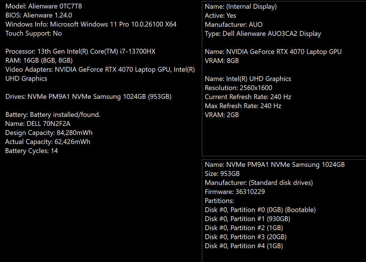The width and height of the screenshot is (366, 262).
Task: Click the BIOS Alienware 1.24.0 text
Action: [x=38, y=15]
